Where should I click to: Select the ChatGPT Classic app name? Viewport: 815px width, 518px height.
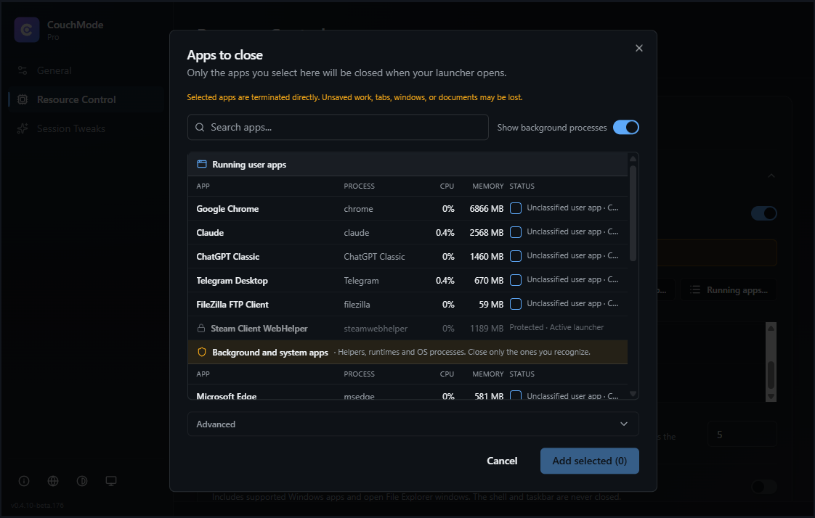point(227,256)
